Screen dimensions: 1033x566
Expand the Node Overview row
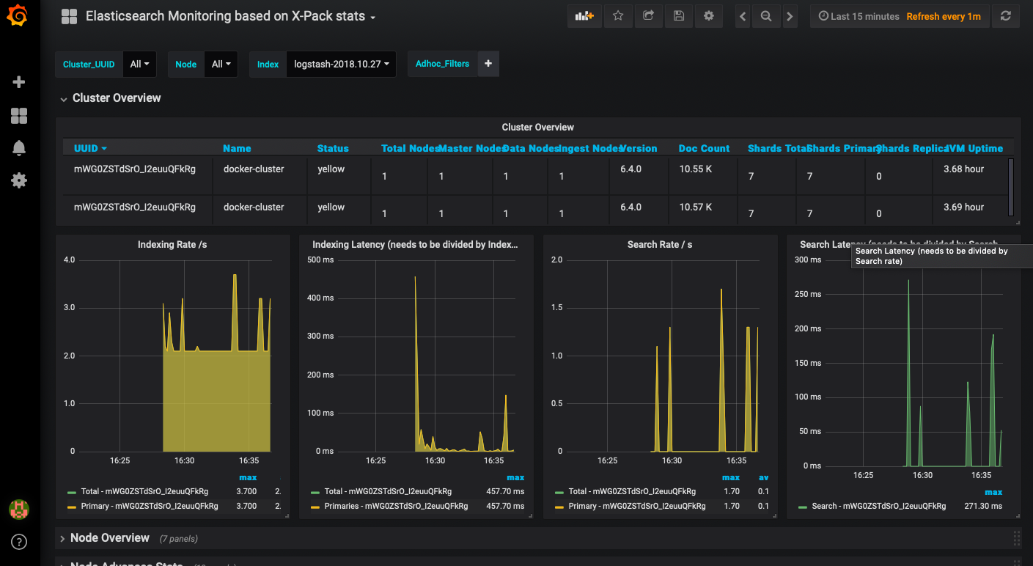point(109,538)
